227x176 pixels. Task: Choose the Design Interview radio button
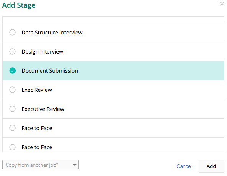13,51
